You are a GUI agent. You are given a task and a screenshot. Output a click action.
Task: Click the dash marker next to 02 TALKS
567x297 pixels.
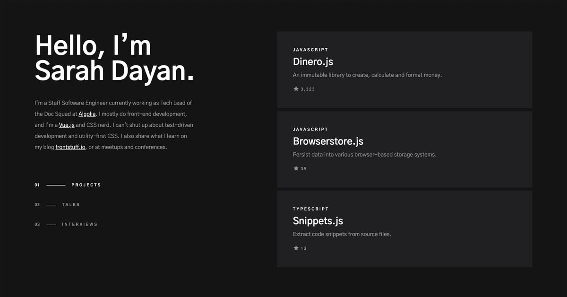(51, 204)
